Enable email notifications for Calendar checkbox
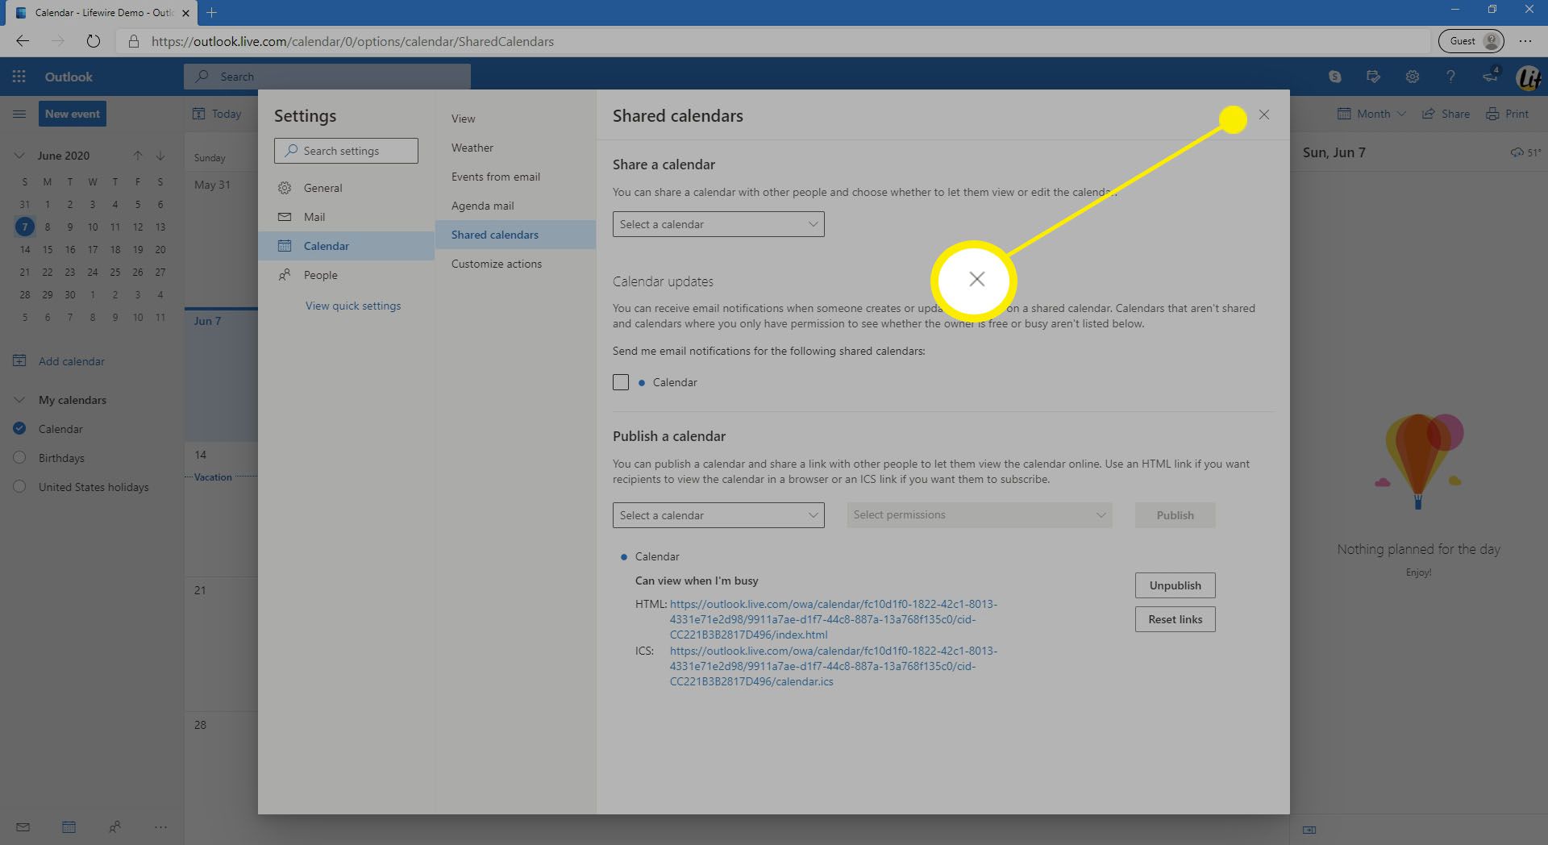Screen dimensions: 1548x845 tap(621, 382)
